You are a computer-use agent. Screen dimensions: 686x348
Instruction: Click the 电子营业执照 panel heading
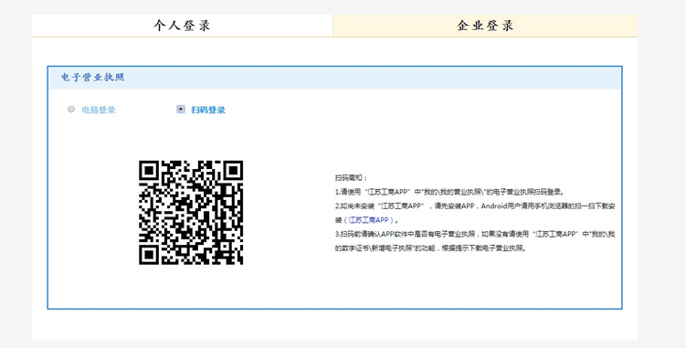(x=93, y=78)
